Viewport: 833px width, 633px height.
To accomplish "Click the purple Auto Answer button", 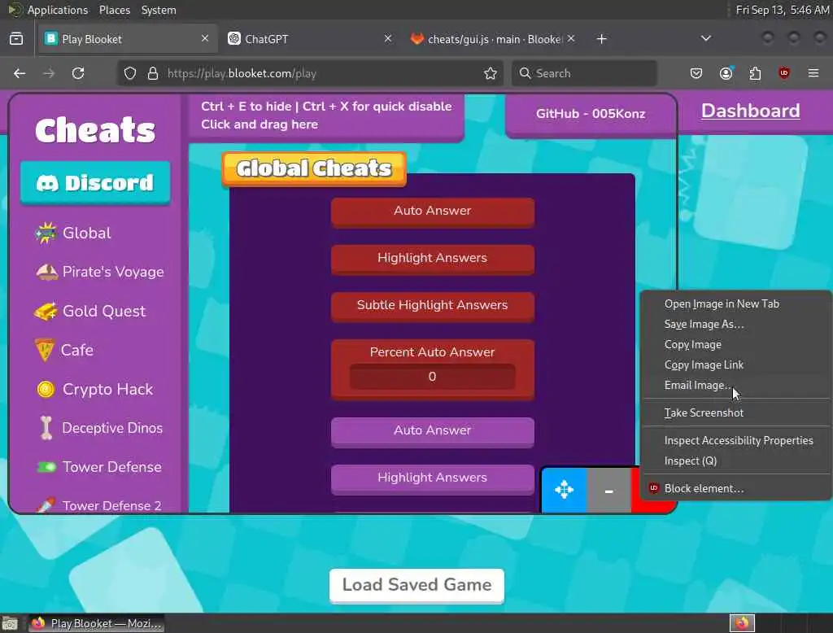I will click(433, 431).
